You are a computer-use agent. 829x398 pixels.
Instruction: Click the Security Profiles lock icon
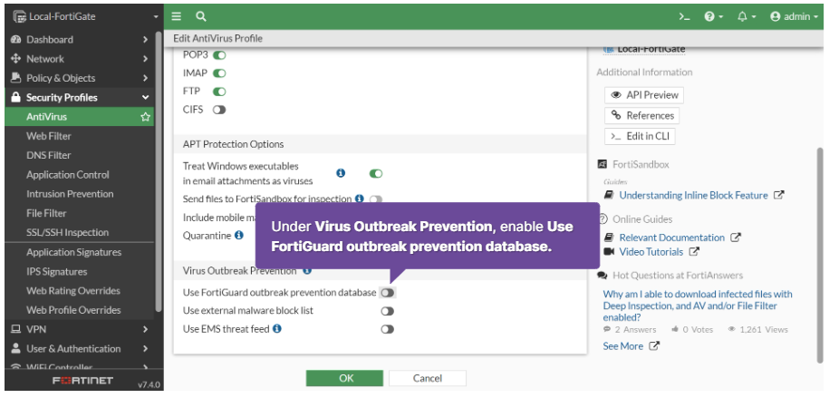[x=16, y=97]
